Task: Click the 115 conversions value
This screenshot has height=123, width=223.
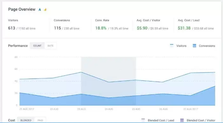Action: [57, 28]
